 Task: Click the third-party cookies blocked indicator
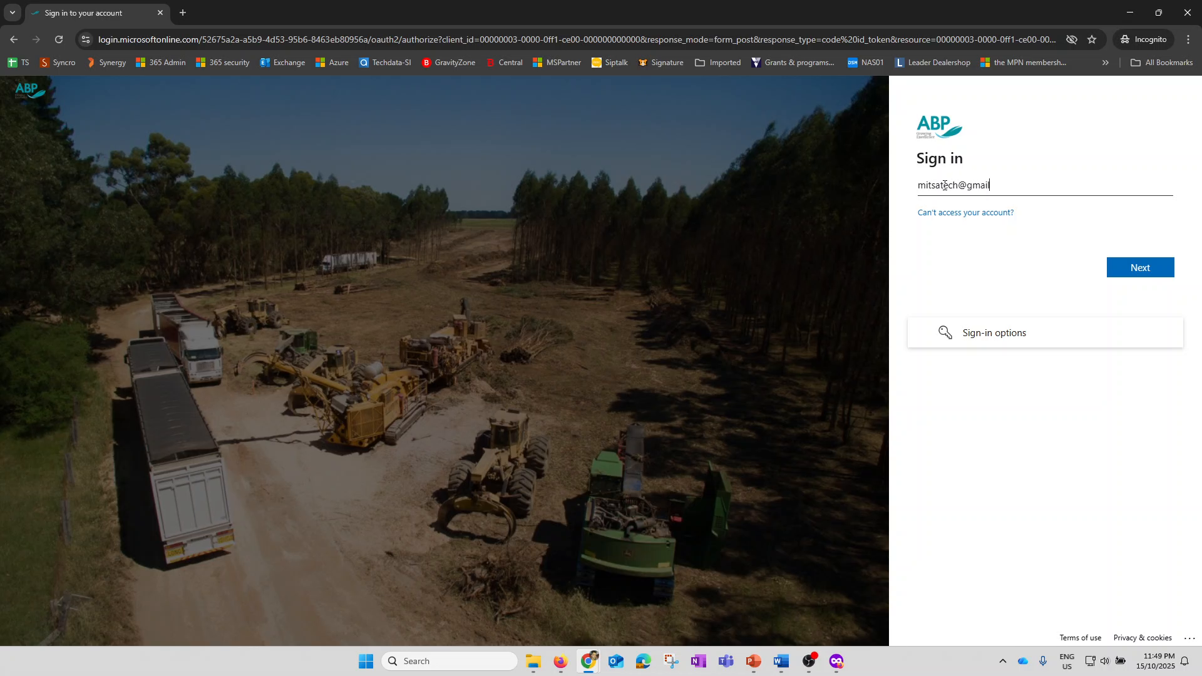tap(1072, 39)
